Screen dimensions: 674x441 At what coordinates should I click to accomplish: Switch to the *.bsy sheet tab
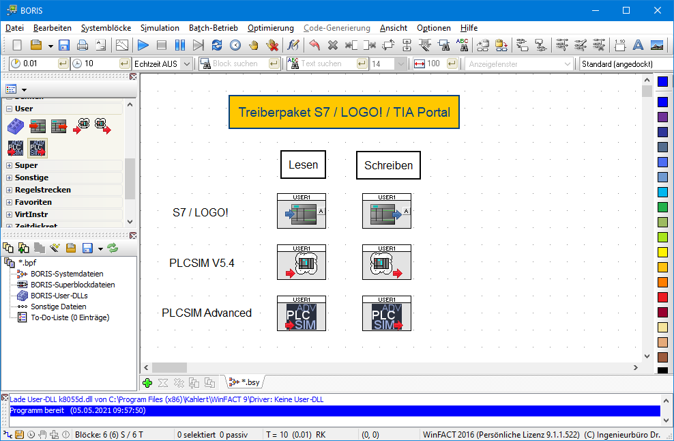246,382
